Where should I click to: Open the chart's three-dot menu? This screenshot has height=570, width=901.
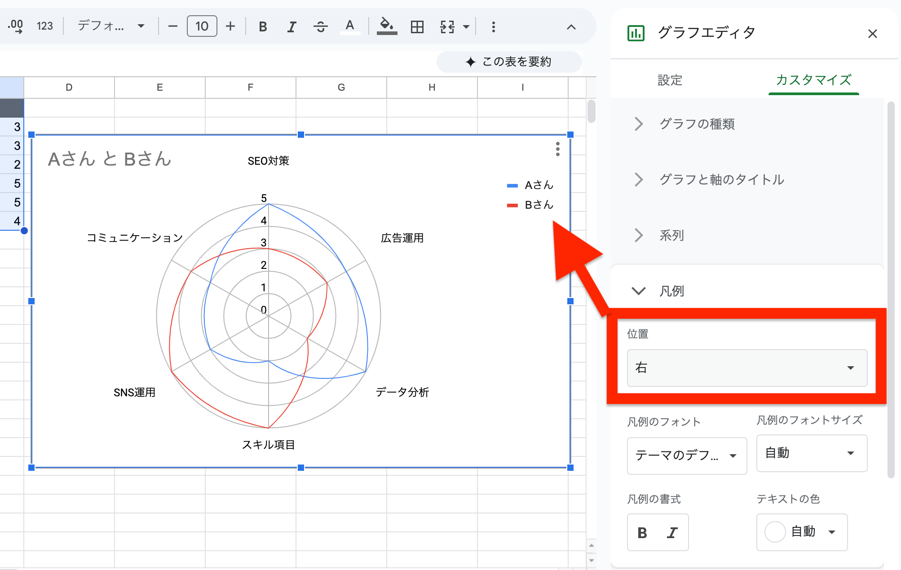click(557, 150)
